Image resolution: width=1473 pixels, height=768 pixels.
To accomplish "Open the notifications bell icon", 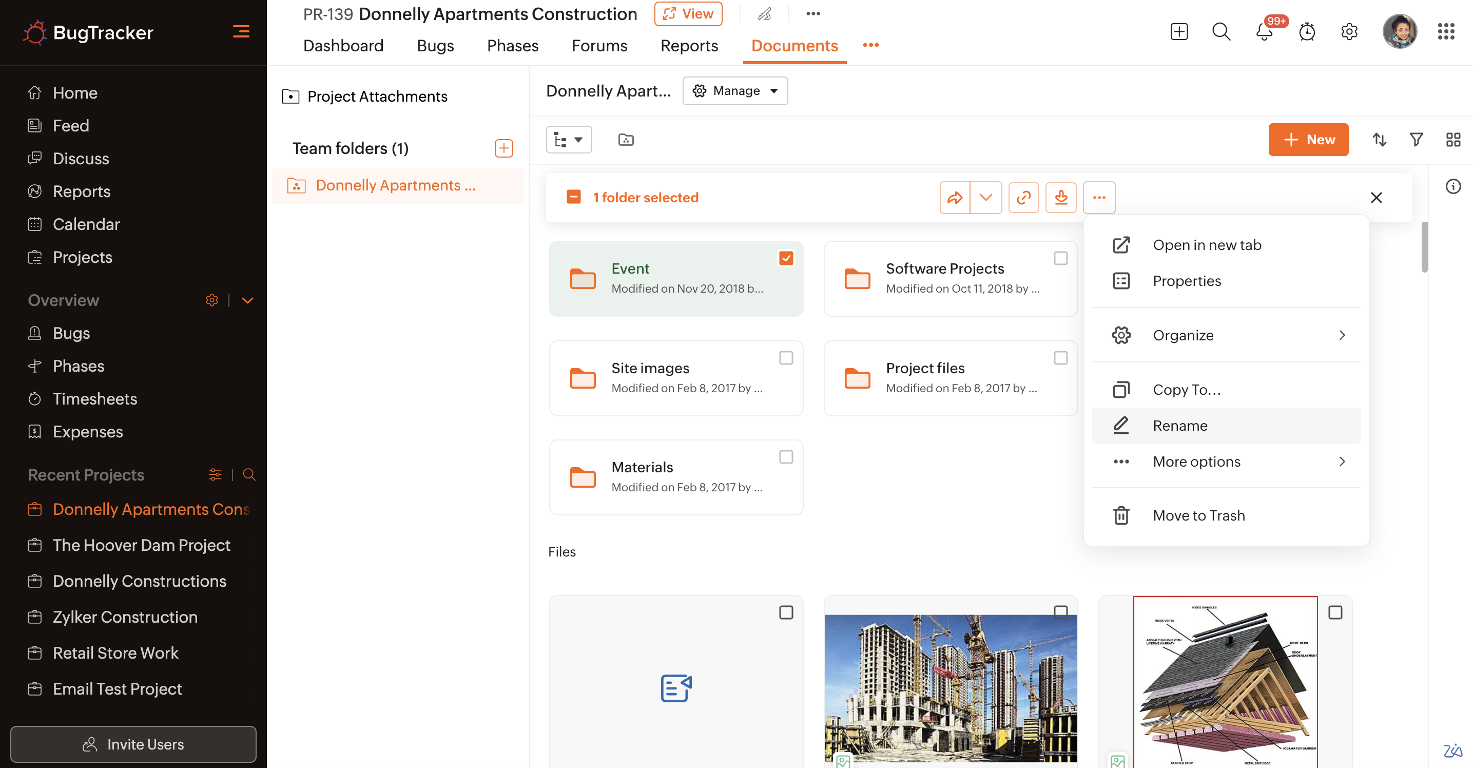I will pos(1264,31).
